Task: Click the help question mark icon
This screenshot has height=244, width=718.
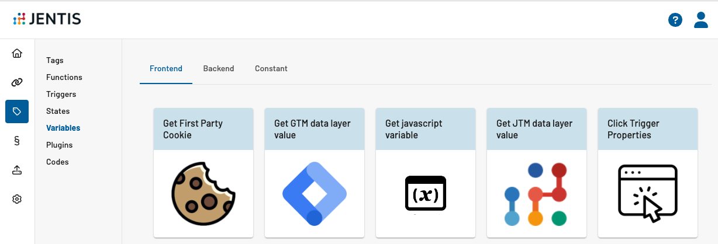Action: [x=675, y=20]
